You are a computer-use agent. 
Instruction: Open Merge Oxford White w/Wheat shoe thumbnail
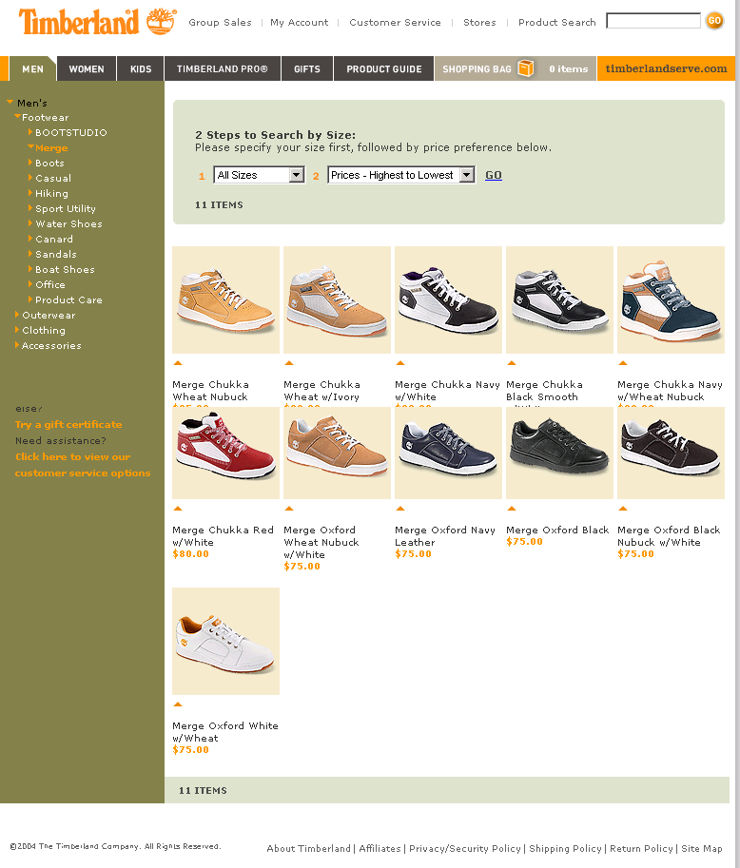coord(226,641)
